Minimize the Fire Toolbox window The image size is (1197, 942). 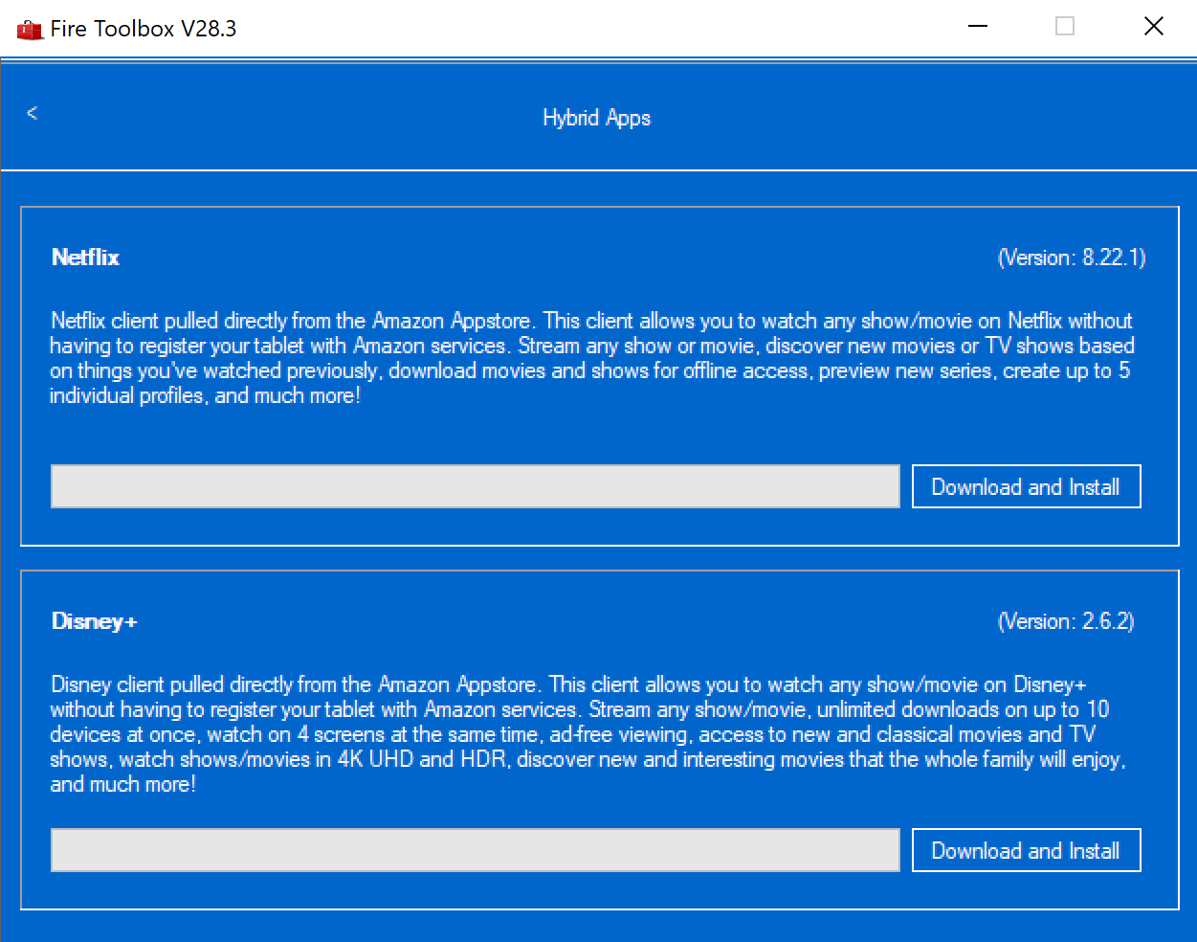point(978,27)
